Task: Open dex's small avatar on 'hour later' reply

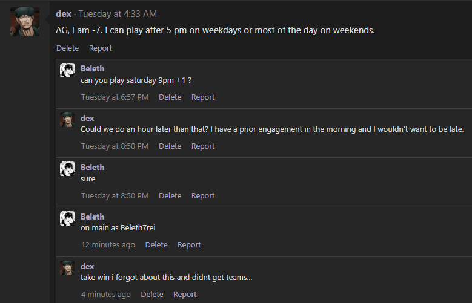Action: pos(67,120)
